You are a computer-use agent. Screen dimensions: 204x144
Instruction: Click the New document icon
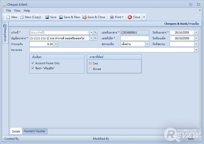[x=8, y=17]
